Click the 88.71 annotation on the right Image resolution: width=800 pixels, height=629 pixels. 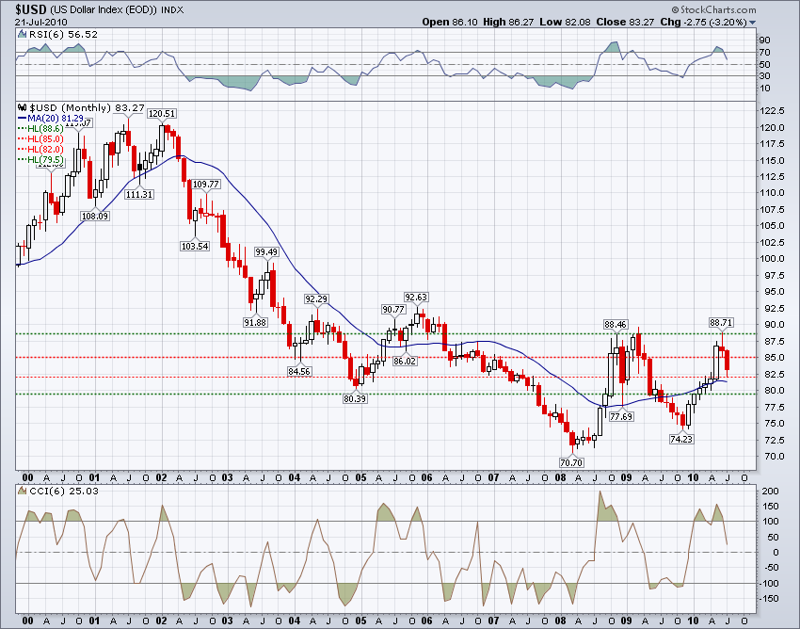point(719,324)
